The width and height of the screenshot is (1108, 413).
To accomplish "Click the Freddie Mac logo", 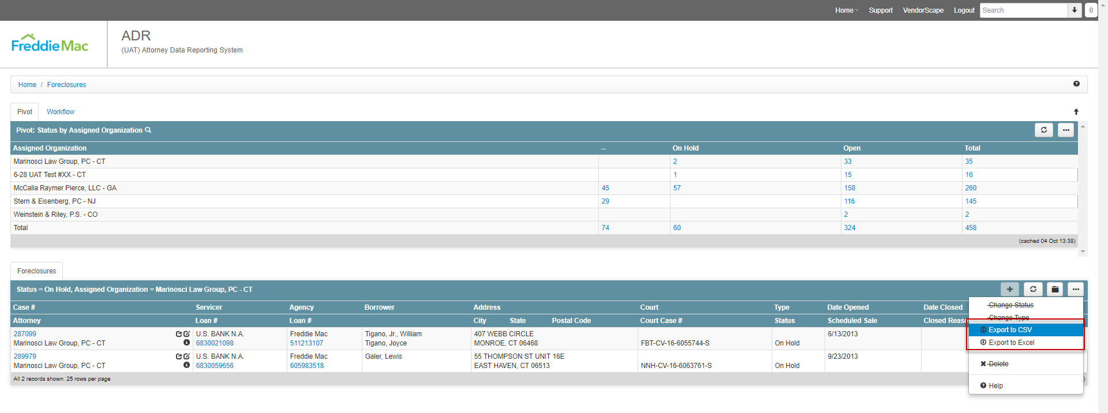I will [x=50, y=43].
